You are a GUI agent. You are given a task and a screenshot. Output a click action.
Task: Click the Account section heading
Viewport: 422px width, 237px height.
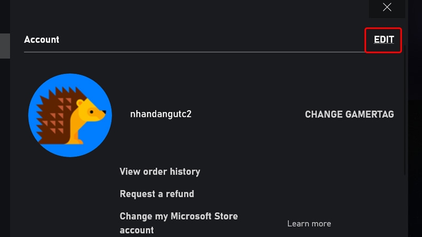click(x=42, y=40)
